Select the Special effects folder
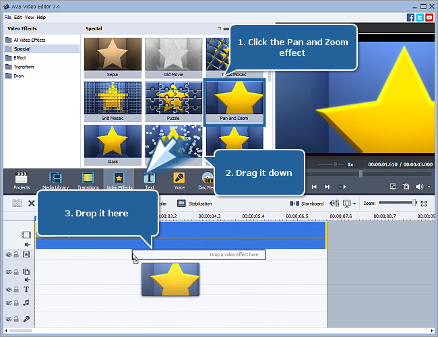This screenshot has width=438, height=337. (42, 49)
